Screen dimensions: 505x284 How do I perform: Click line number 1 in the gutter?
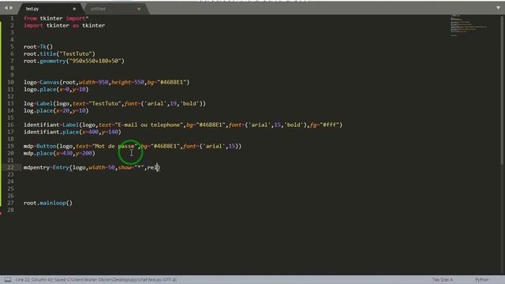pos(12,18)
